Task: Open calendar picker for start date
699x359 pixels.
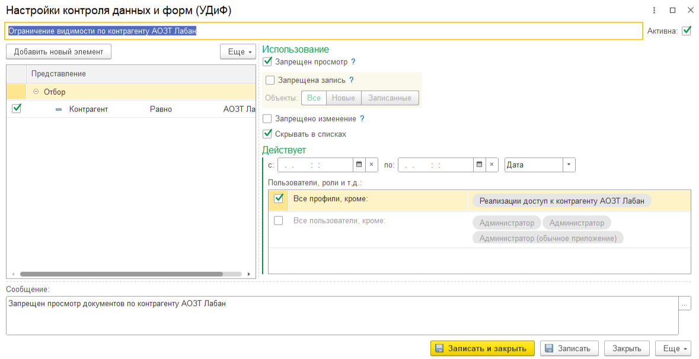Action: (359, 165)
